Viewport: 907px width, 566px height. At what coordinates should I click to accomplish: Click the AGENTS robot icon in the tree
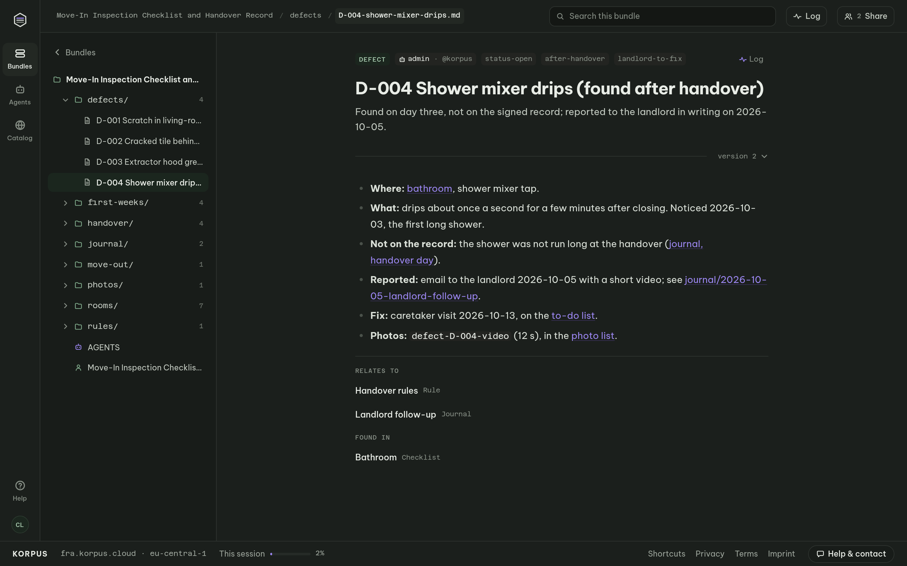point(78,347)
